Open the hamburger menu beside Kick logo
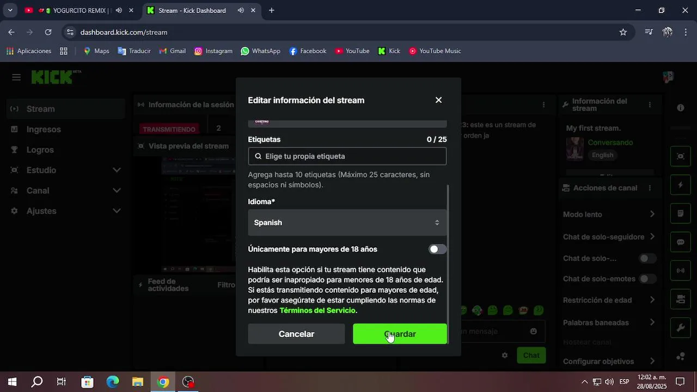This screenshot has width=697, height=392. click(16, 77)
